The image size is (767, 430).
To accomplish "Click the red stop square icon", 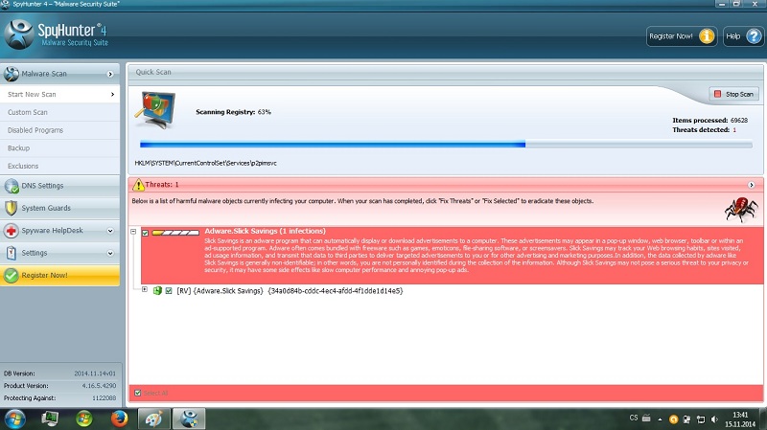I will [x=717, y=94].
